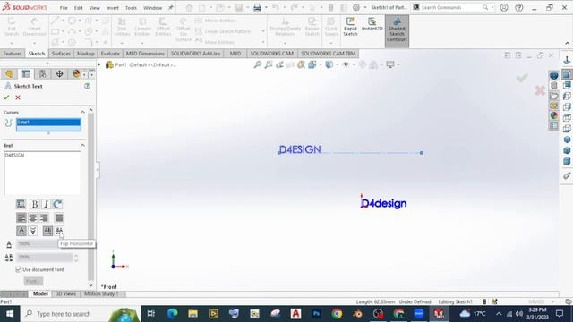Switch to the SOLIDWORKS CAM tab

271,54
